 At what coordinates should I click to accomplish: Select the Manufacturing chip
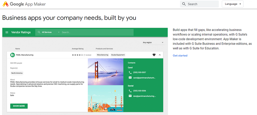click(102, 55)
